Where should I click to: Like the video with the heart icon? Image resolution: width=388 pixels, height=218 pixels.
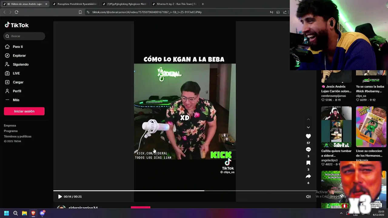click(x=308, y=136)
